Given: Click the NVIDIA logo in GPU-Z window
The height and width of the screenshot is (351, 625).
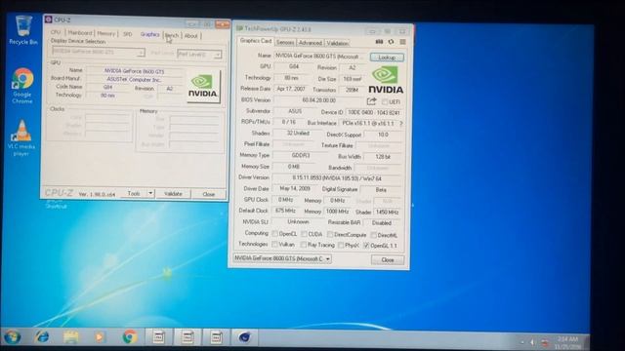Looking at the screenshot, I should [x=386, y=80].
